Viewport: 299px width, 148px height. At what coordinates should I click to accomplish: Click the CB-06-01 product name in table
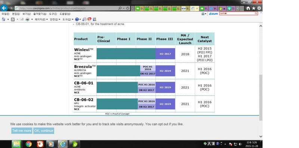(84, 83)
